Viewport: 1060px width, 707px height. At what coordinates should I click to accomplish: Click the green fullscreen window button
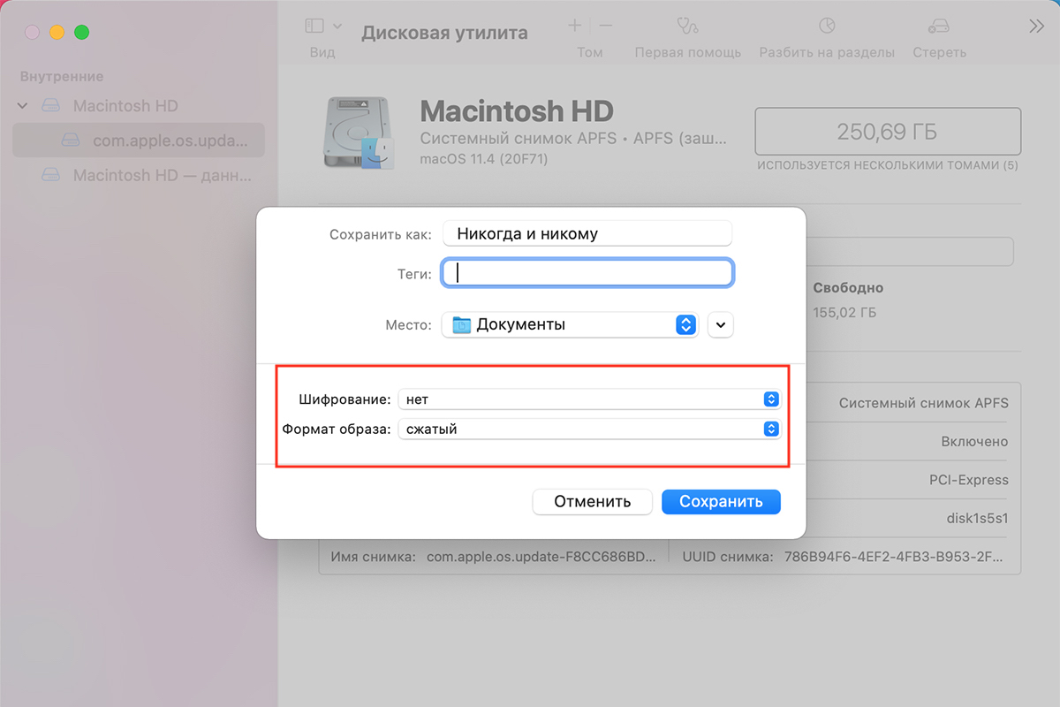click(x=81, y=33)
